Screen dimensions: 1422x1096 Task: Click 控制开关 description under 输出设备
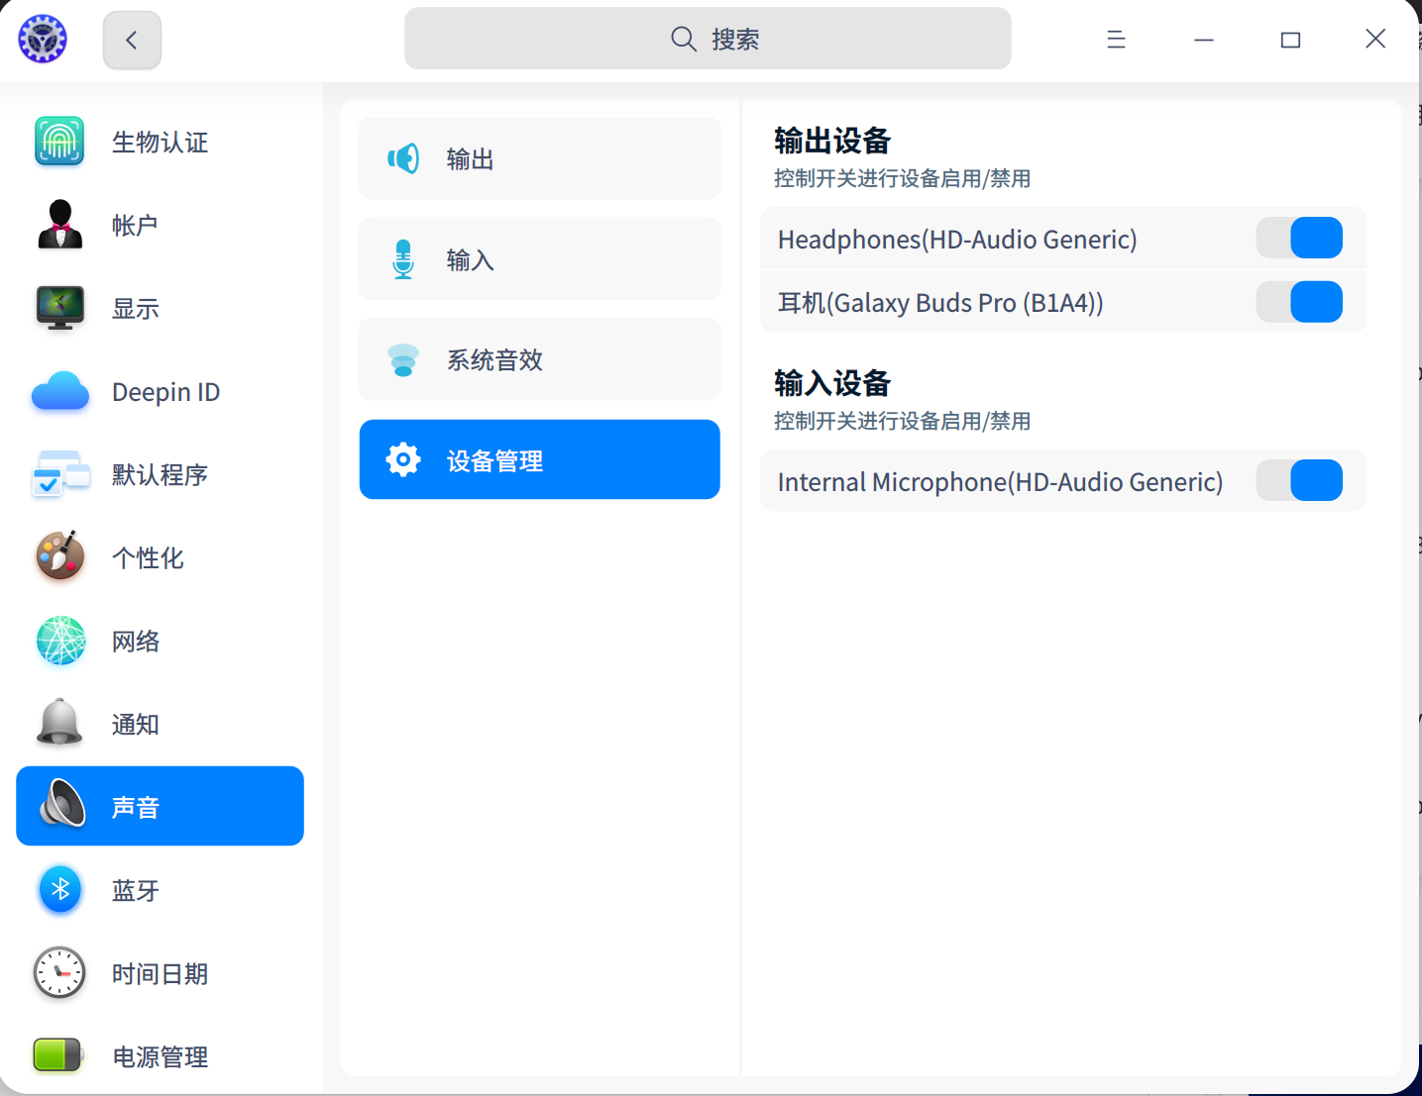902,179
